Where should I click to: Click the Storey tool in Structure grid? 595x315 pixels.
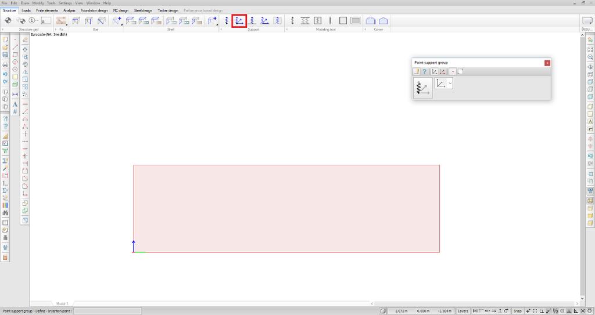click(46, 20)
